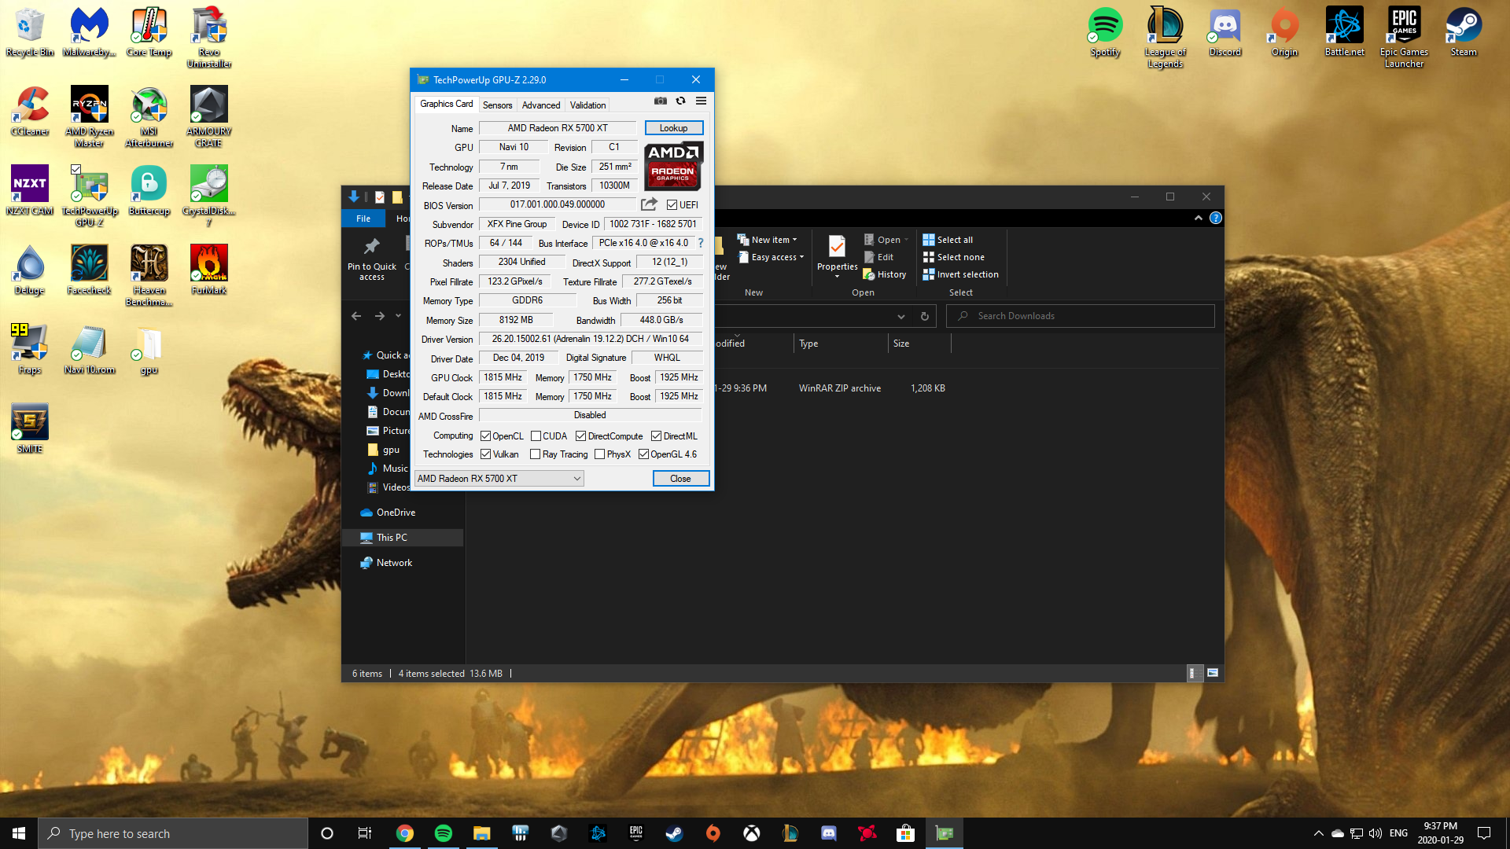1510x849 pixels.
Task: Open the GPU-Z hamburger menu
Action: (701, 101)
